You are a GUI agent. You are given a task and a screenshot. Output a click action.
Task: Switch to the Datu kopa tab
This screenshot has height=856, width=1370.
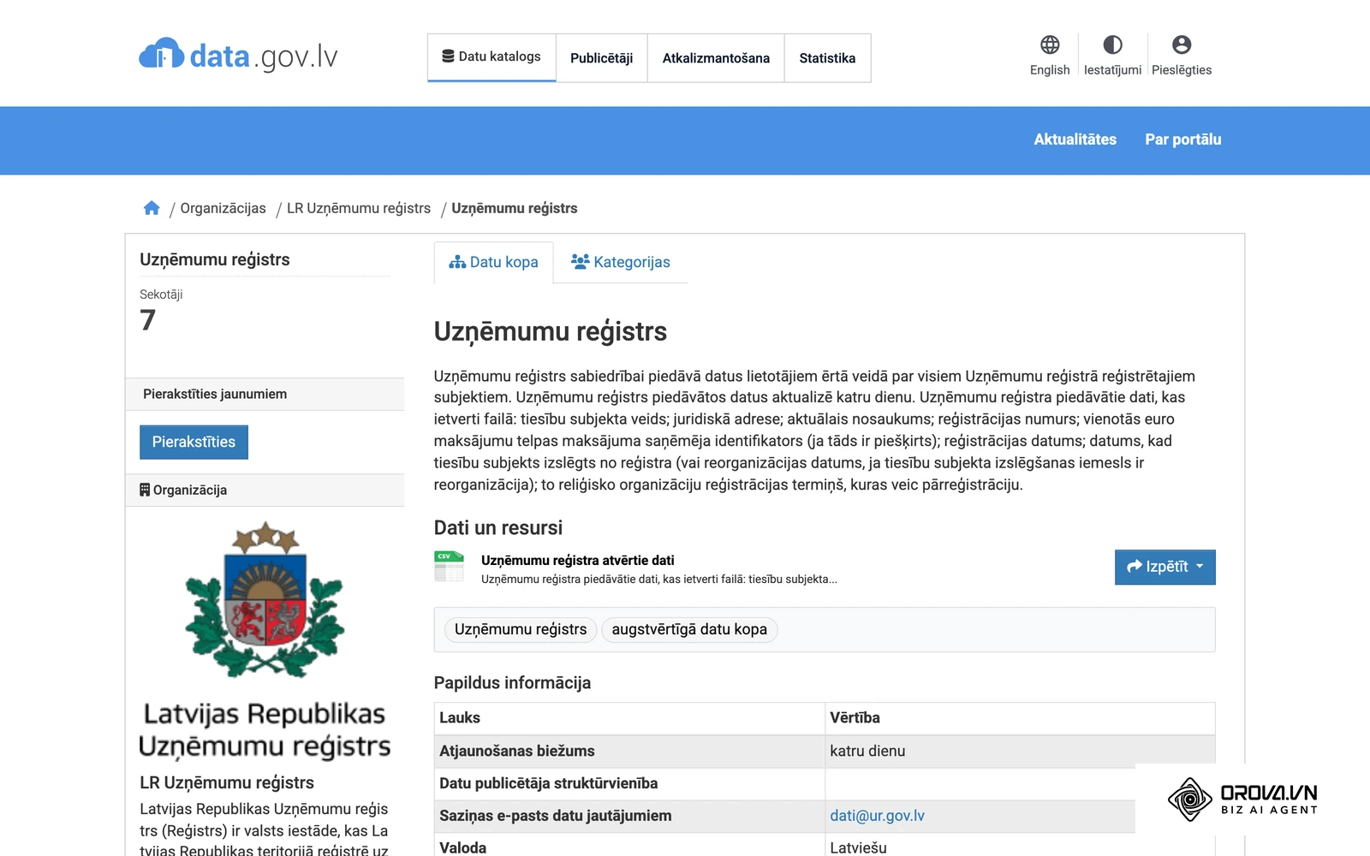[x=493, y=262]
